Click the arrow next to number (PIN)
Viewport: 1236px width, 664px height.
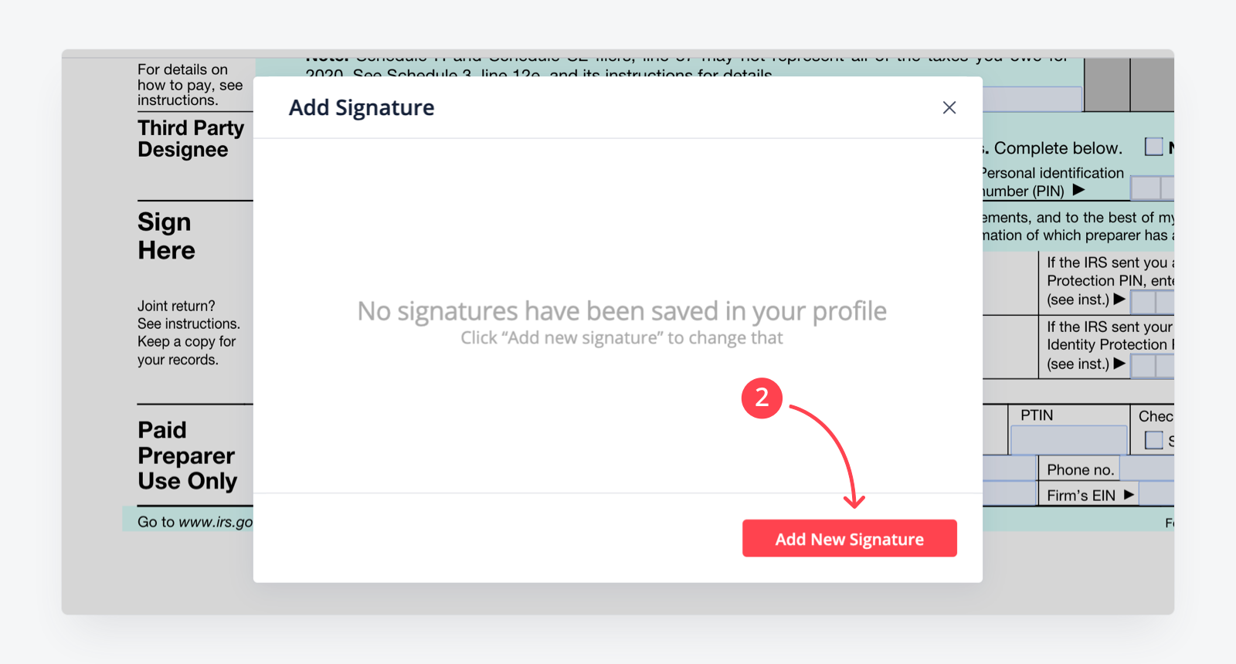click(x=1078, y=190)
